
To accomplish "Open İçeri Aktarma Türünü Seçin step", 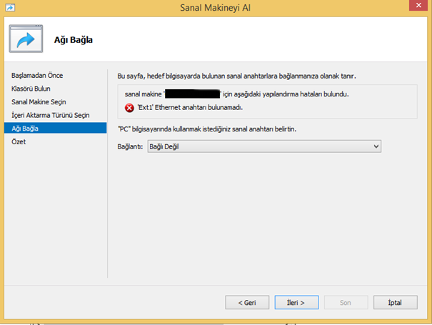I will (x=51, y=115).
